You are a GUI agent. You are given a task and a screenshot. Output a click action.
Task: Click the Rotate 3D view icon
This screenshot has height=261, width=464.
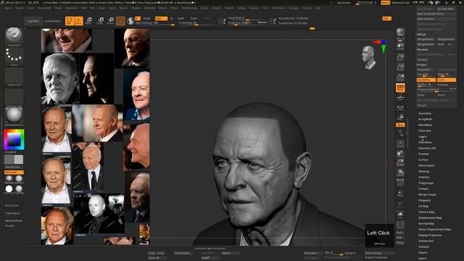coord(400,173)
